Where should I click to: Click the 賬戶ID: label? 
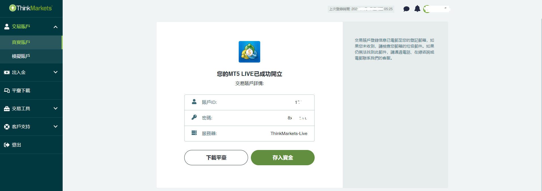coord(209,102)
